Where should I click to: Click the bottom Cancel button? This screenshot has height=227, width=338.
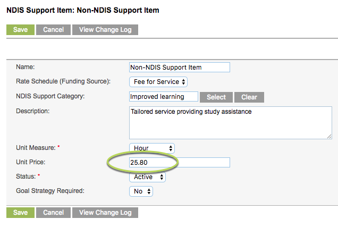tap(53, 213)
